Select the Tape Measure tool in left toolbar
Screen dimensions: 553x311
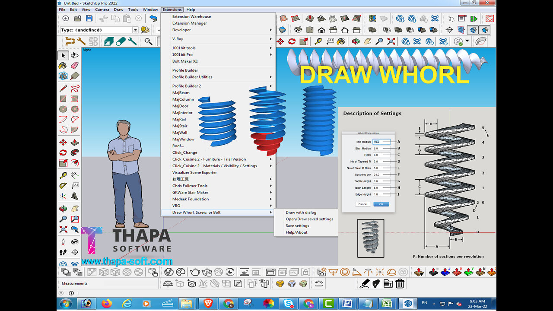coord(63,176)
